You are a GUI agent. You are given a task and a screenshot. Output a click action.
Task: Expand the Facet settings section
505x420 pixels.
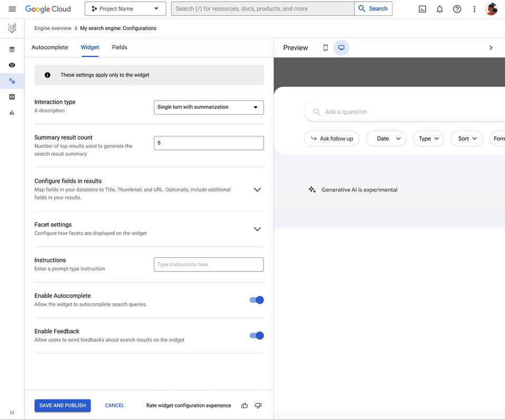tap(257, 229)
